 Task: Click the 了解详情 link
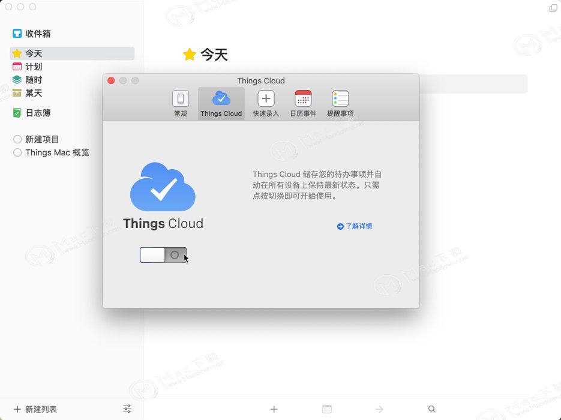pos(355,226)
